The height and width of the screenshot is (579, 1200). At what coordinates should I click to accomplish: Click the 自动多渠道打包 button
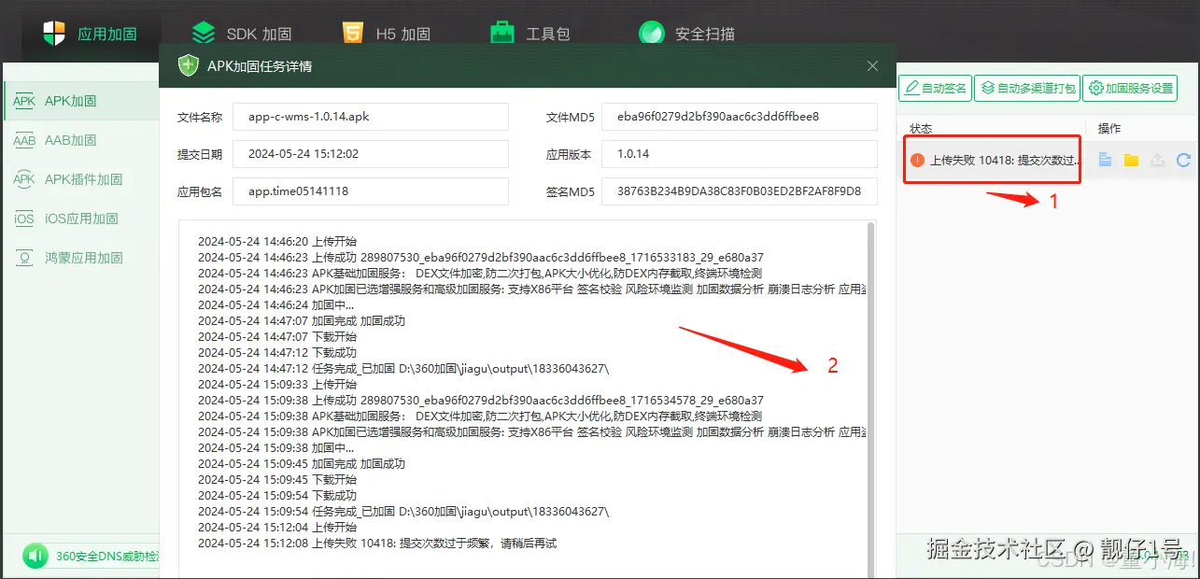point(1027,89)
